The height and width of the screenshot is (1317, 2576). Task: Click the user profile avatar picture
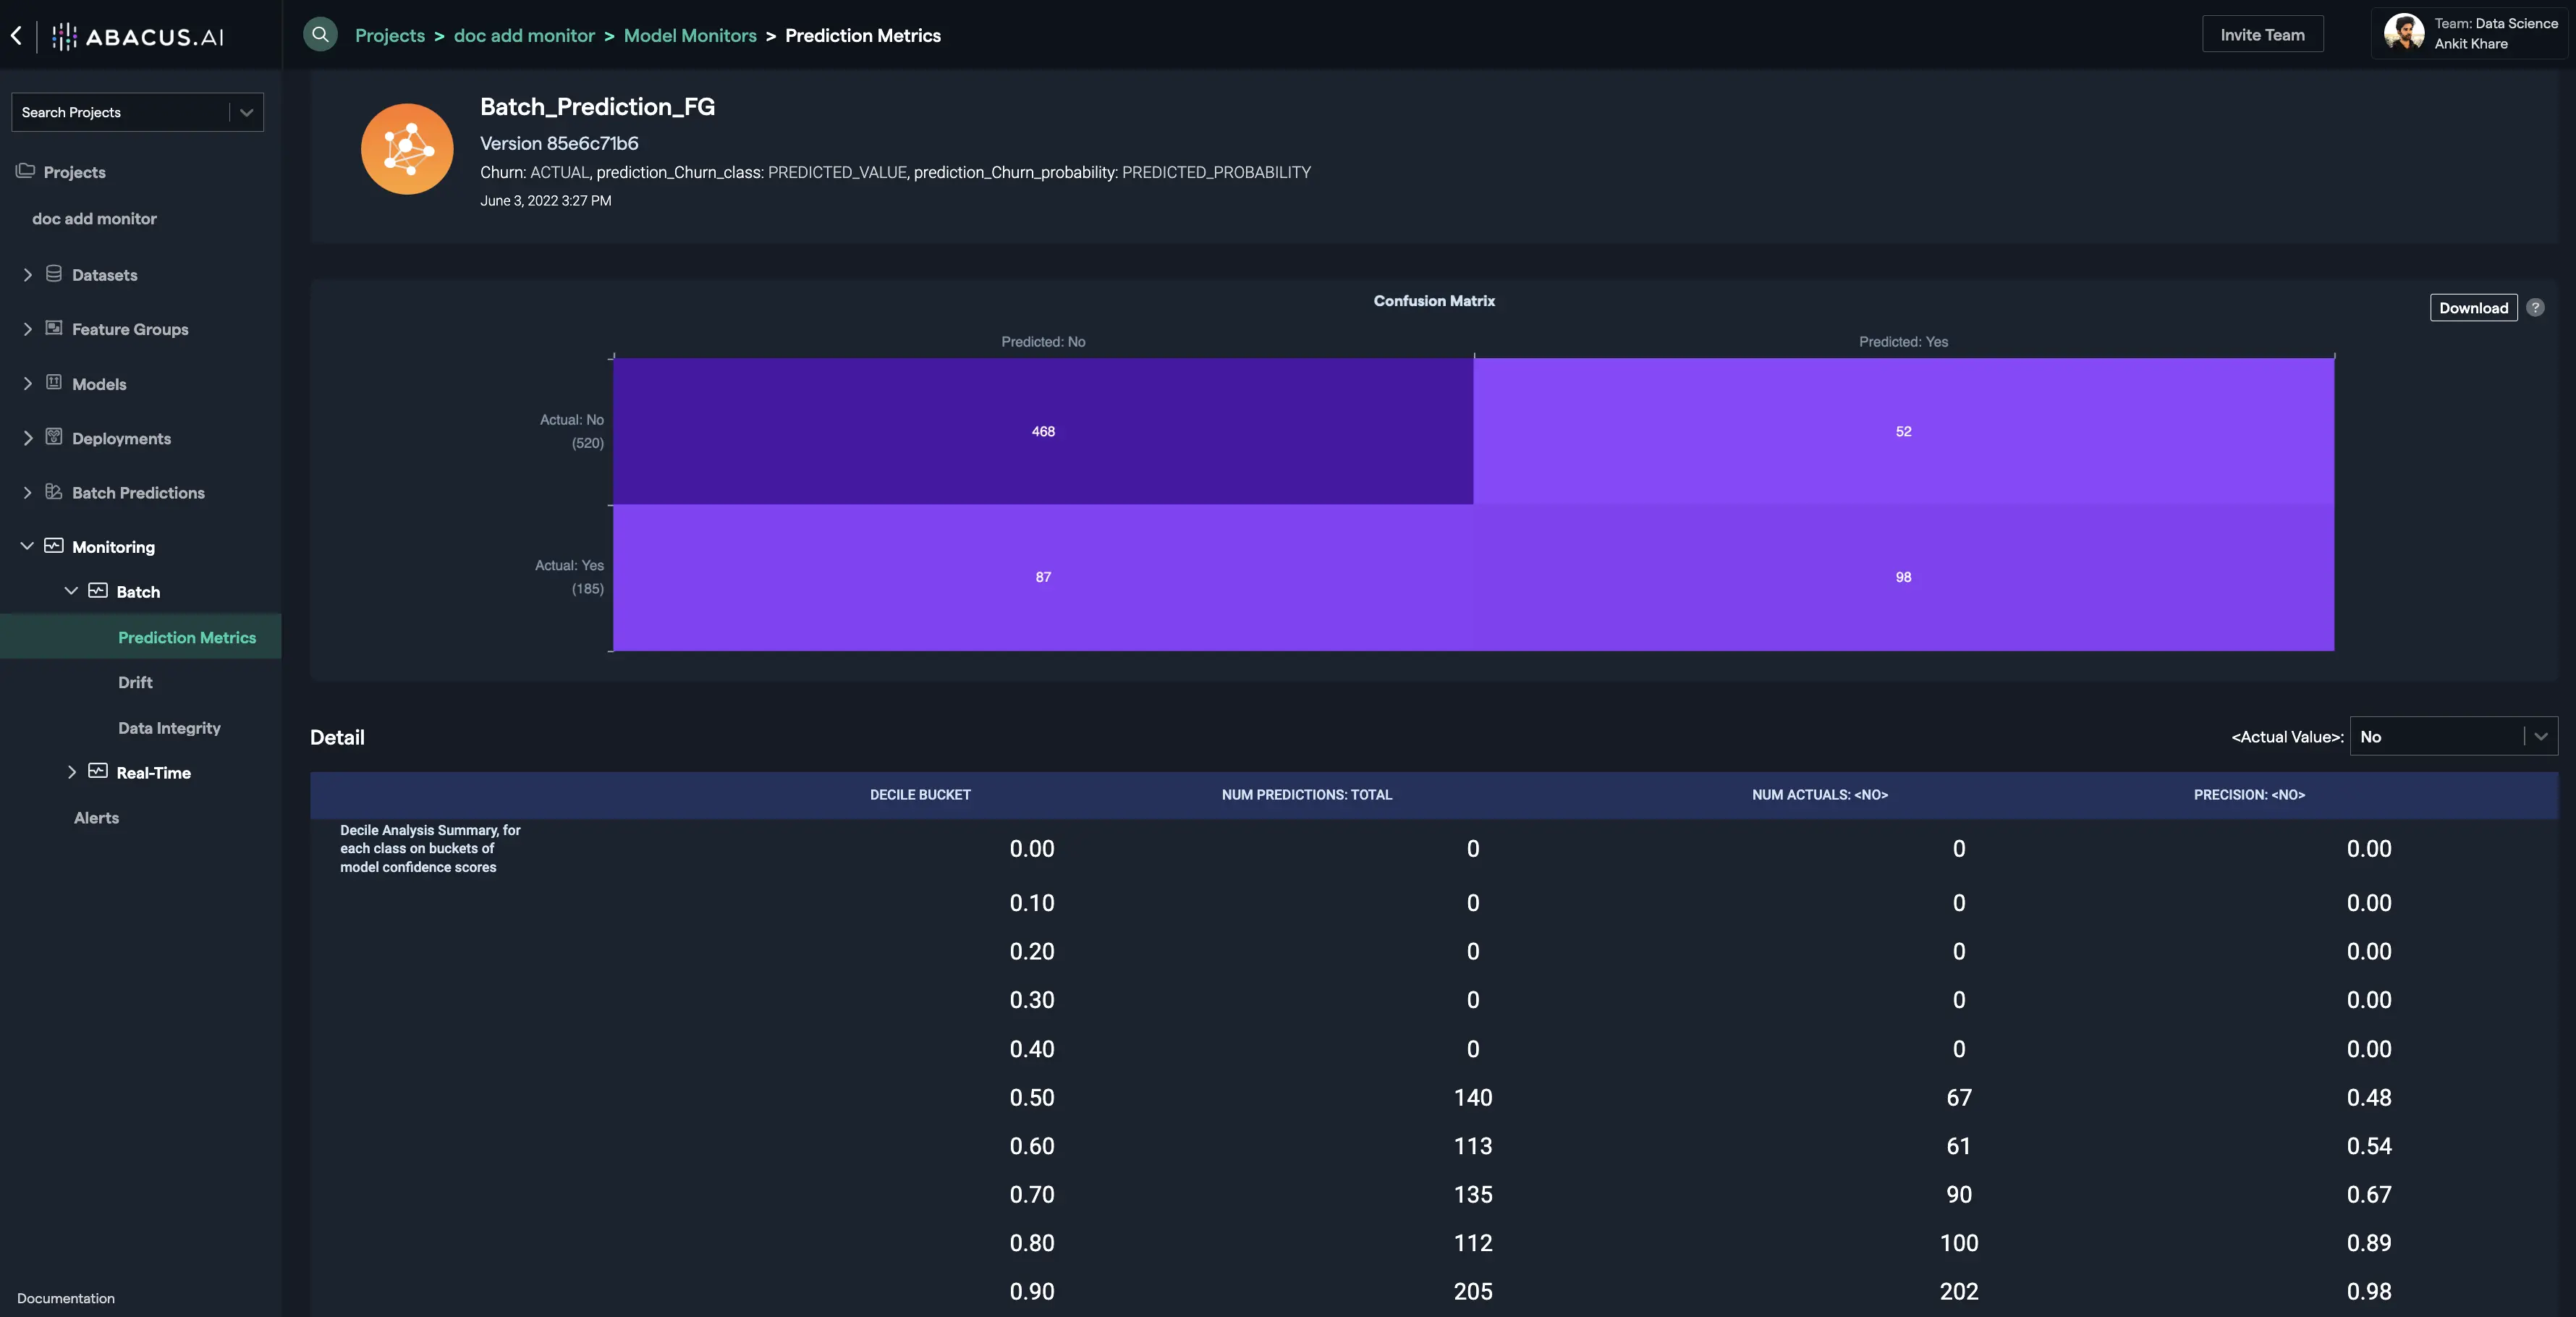coord(2403,33)
